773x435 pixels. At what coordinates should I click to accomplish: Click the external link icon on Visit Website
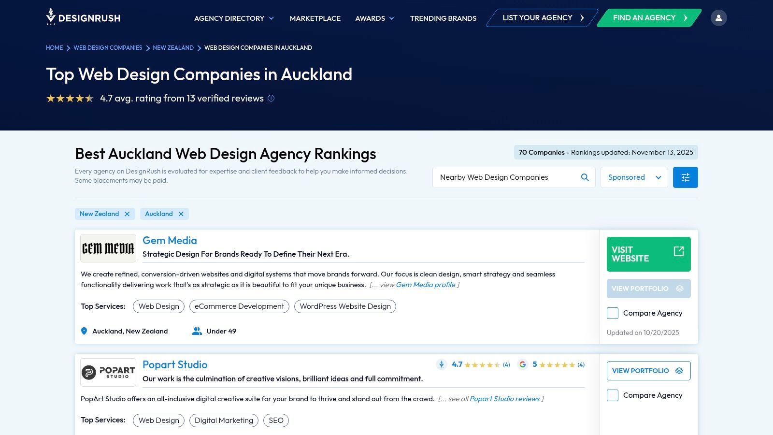[679, 251]
